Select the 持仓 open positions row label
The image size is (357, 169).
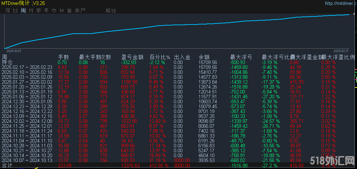click(7, 62)
